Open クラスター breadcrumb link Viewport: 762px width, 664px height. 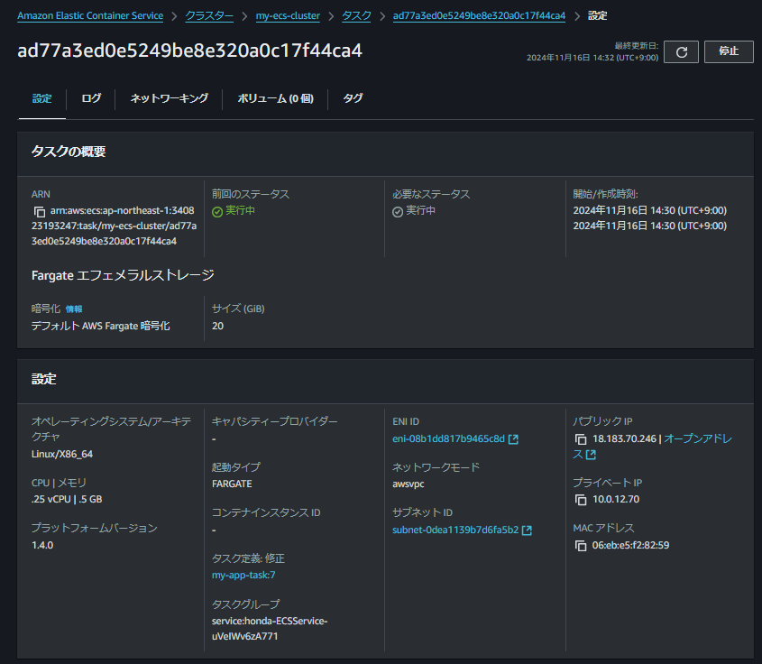[209, 15]
